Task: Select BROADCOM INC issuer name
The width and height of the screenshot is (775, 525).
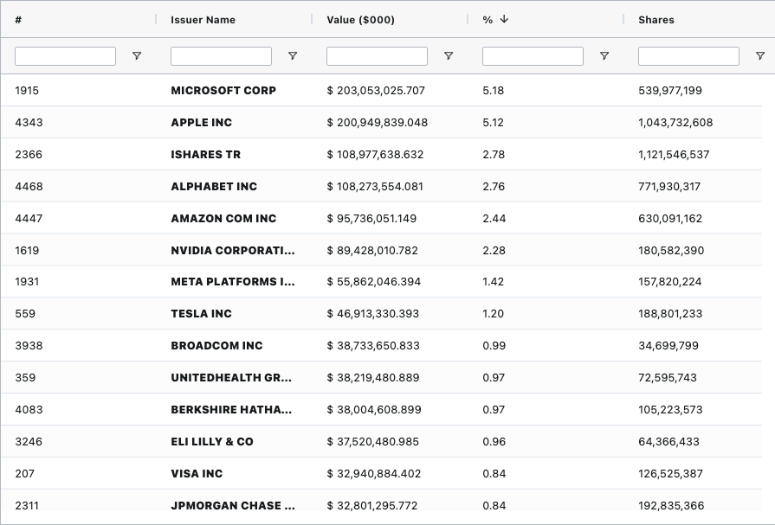Action: (216, 346)
